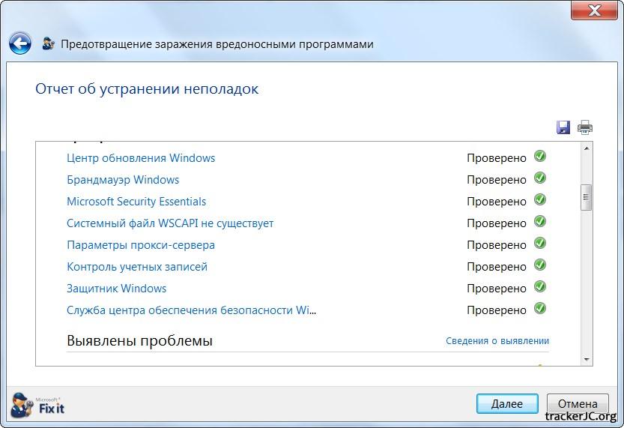Click the print report printer icon
Viewport: 624px width, 428px height.
[585, 127]
